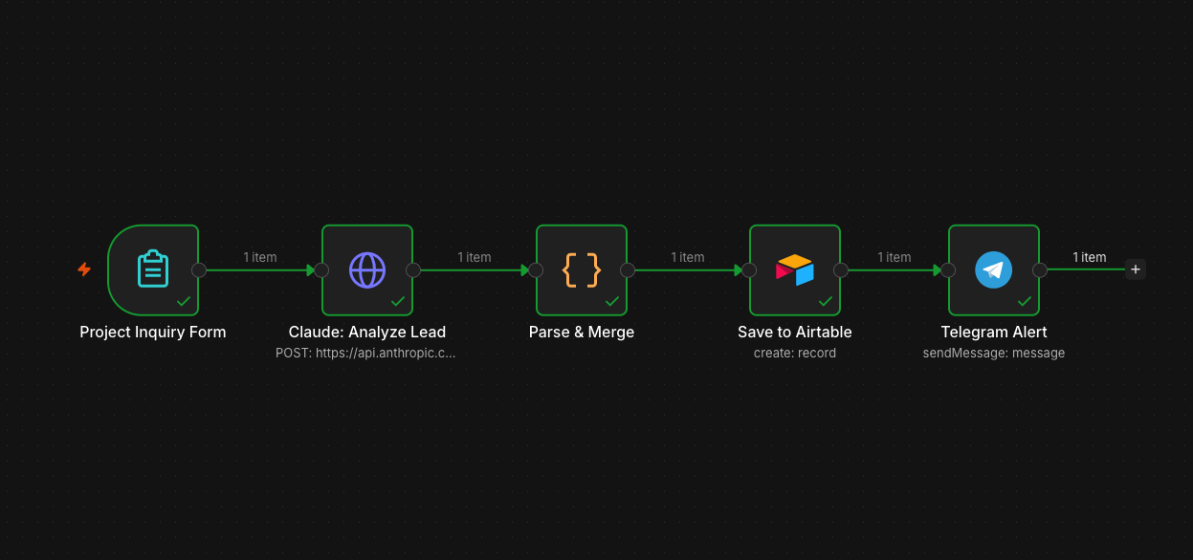
Task: Select the Claude: Analyze Lead globe node
Action: (x=367, y=269)
